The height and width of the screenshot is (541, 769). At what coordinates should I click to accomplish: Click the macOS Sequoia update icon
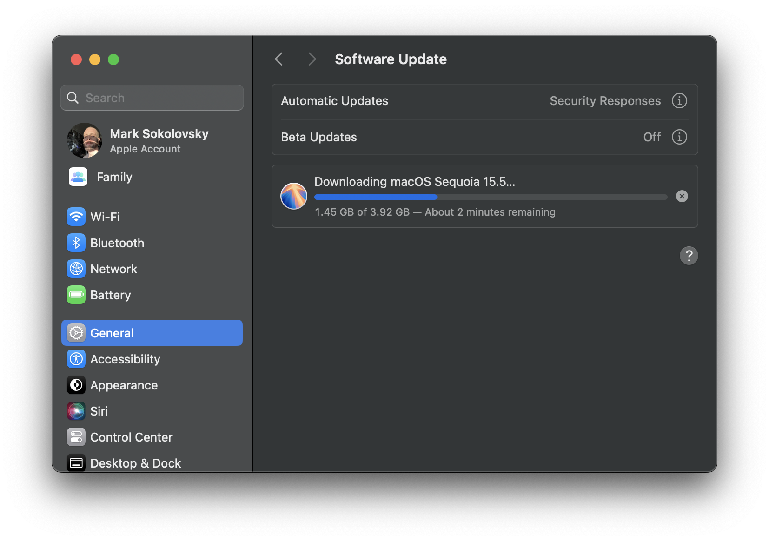point(294,196)
